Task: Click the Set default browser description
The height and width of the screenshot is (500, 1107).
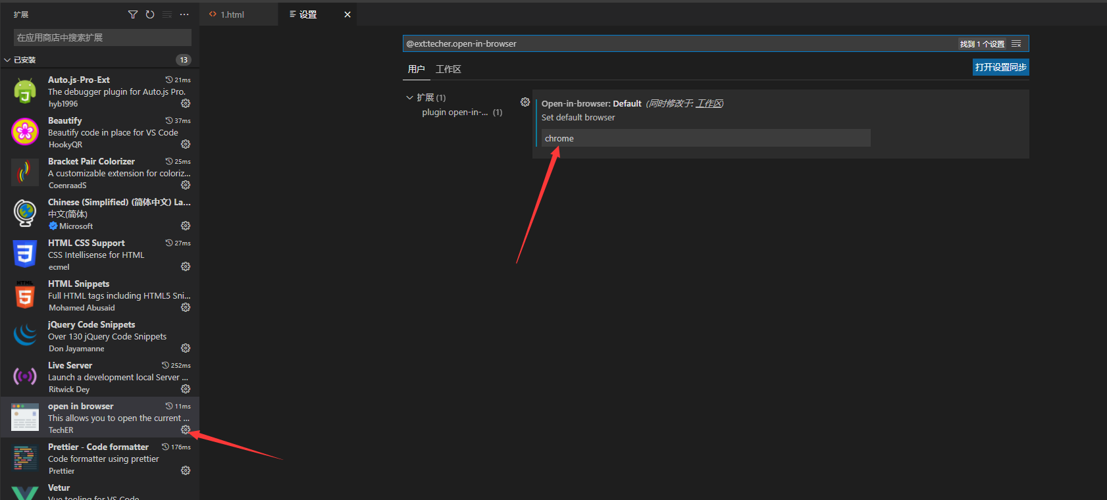Action: (579, 117)
